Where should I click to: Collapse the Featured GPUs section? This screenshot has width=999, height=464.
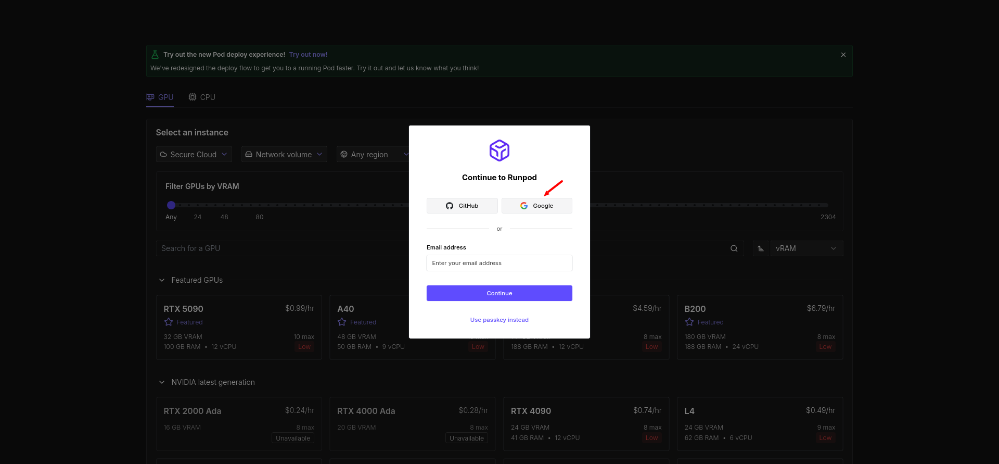162,280
